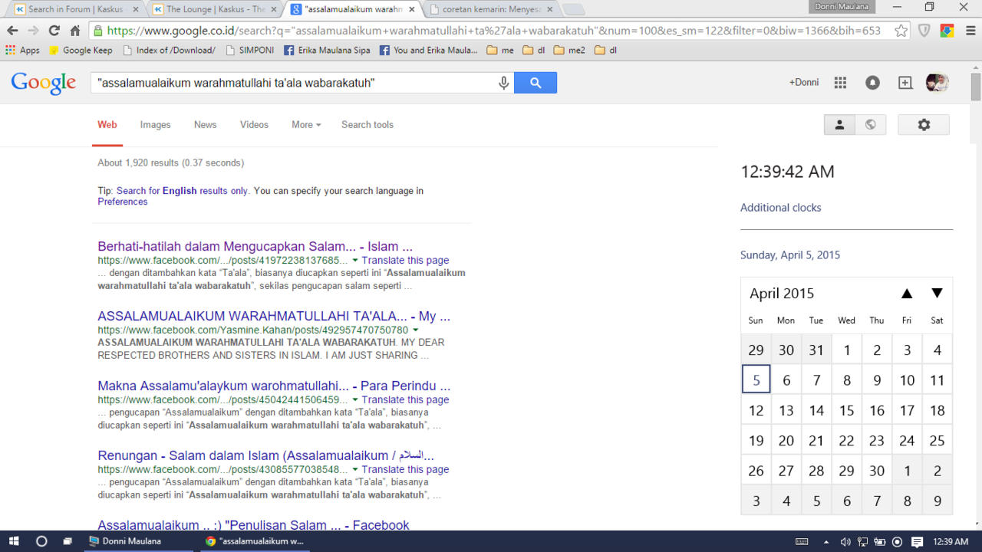982x552 pixels.
Task: Click the Google+ share plus-box icon
Action: click(905, 83)
